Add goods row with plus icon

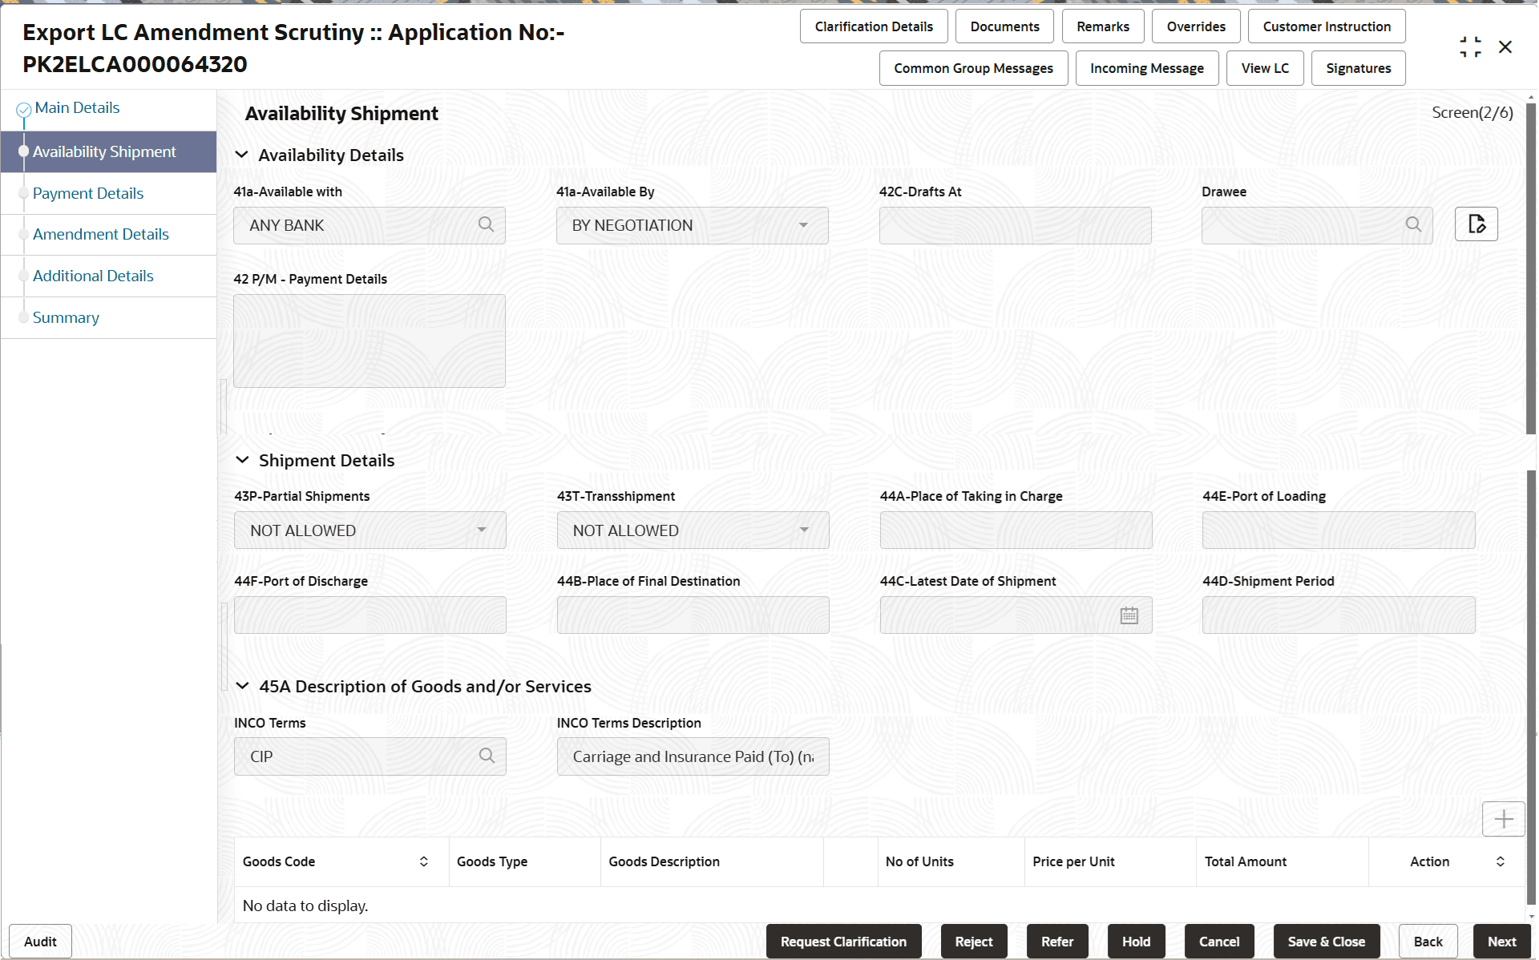pos(1503,819)
